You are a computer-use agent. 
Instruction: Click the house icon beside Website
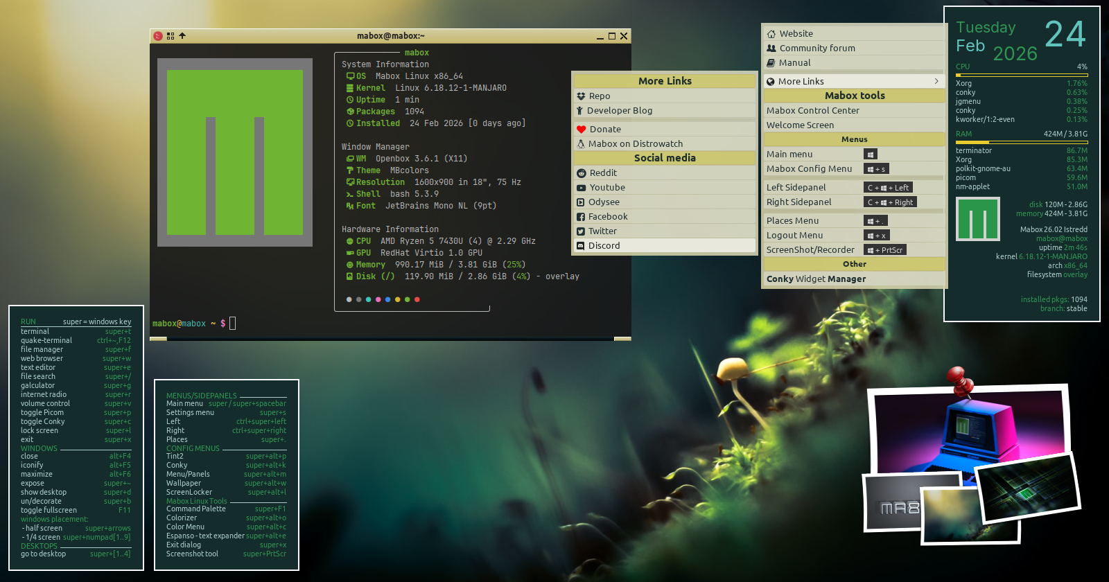coord(771,34)
